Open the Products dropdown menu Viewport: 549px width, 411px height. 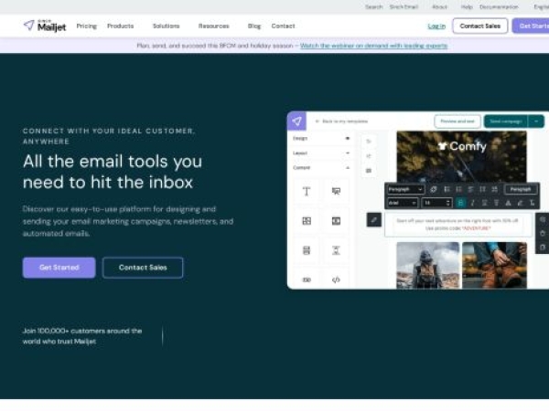click(x=123, y=26)
